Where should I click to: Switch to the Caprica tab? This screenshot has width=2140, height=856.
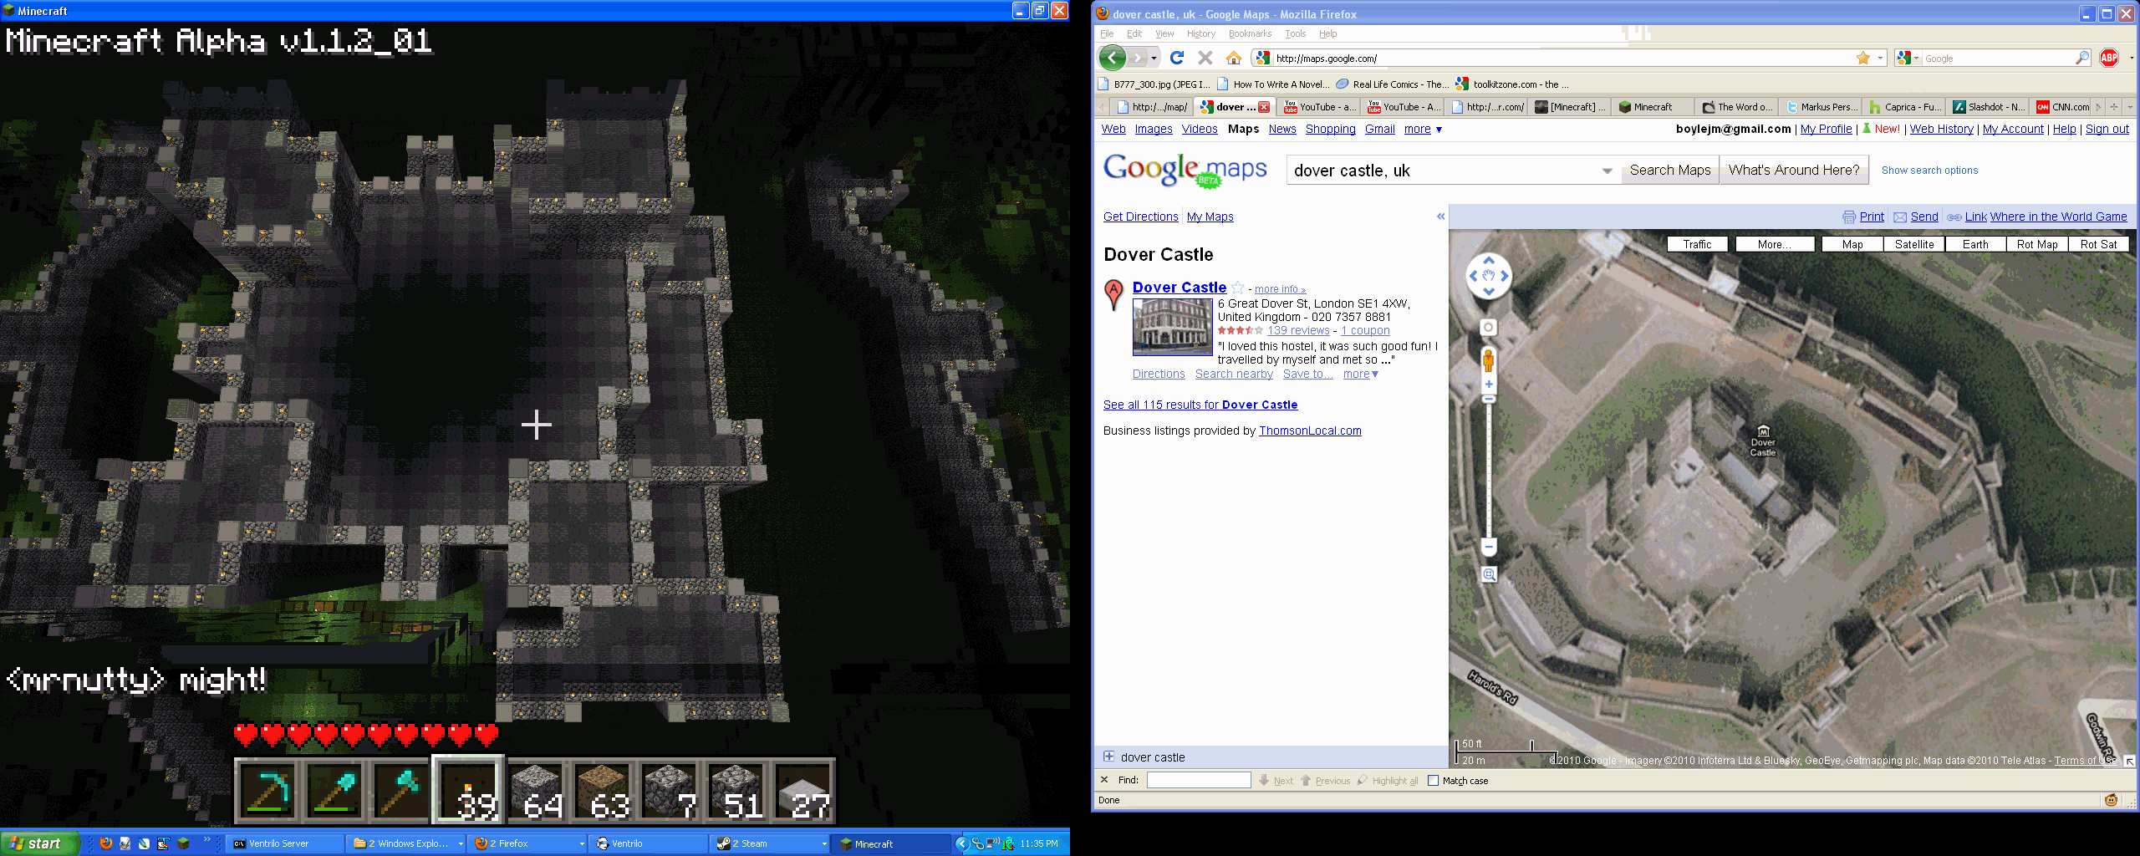tap(1906, 107)
